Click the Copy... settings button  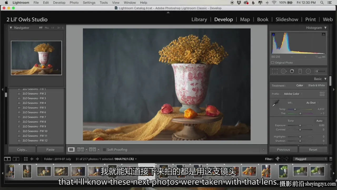click(22, 150)
